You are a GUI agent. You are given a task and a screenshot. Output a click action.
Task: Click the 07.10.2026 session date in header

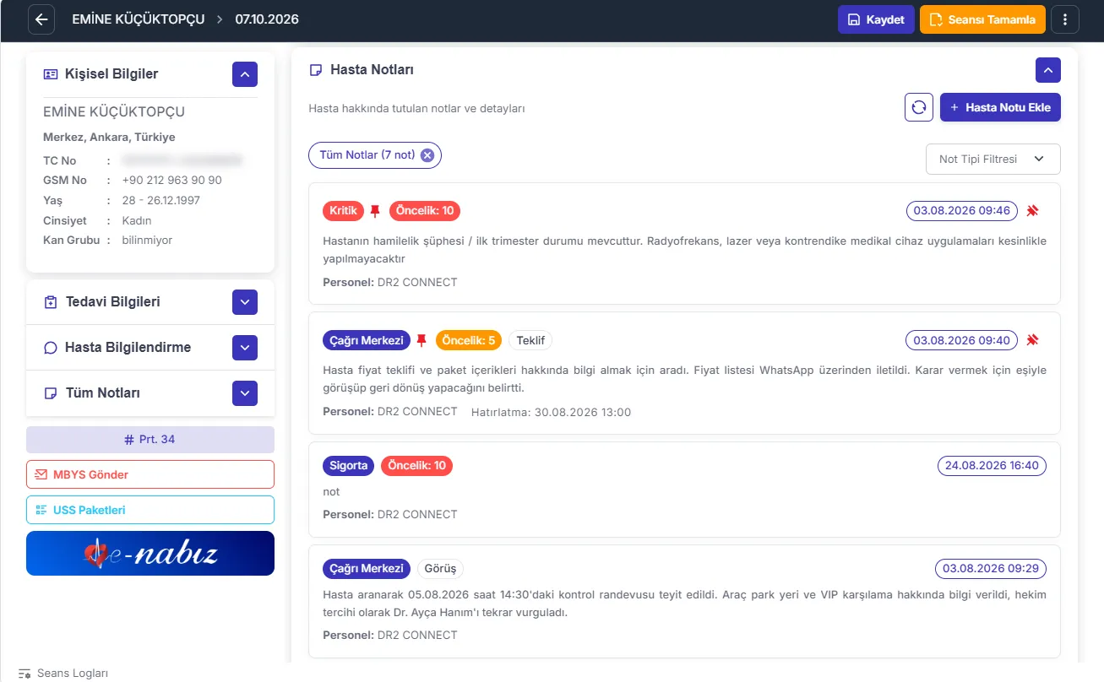point(267,19)
